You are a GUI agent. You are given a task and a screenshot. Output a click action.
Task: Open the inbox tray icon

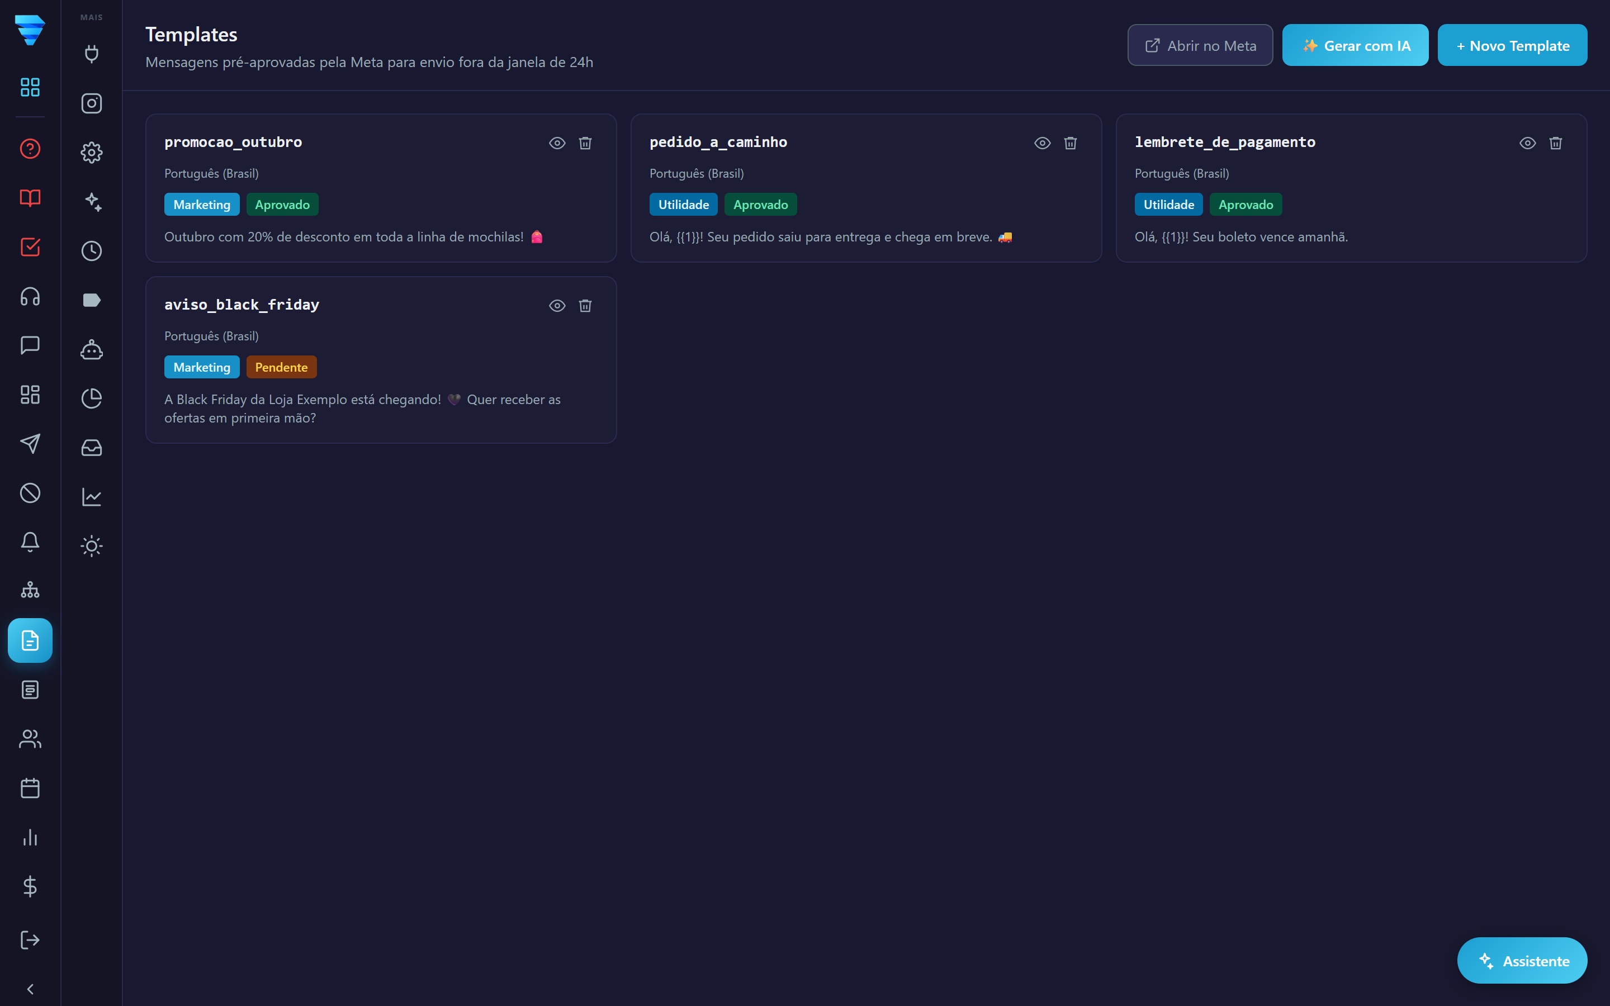[x=92, y=448]
